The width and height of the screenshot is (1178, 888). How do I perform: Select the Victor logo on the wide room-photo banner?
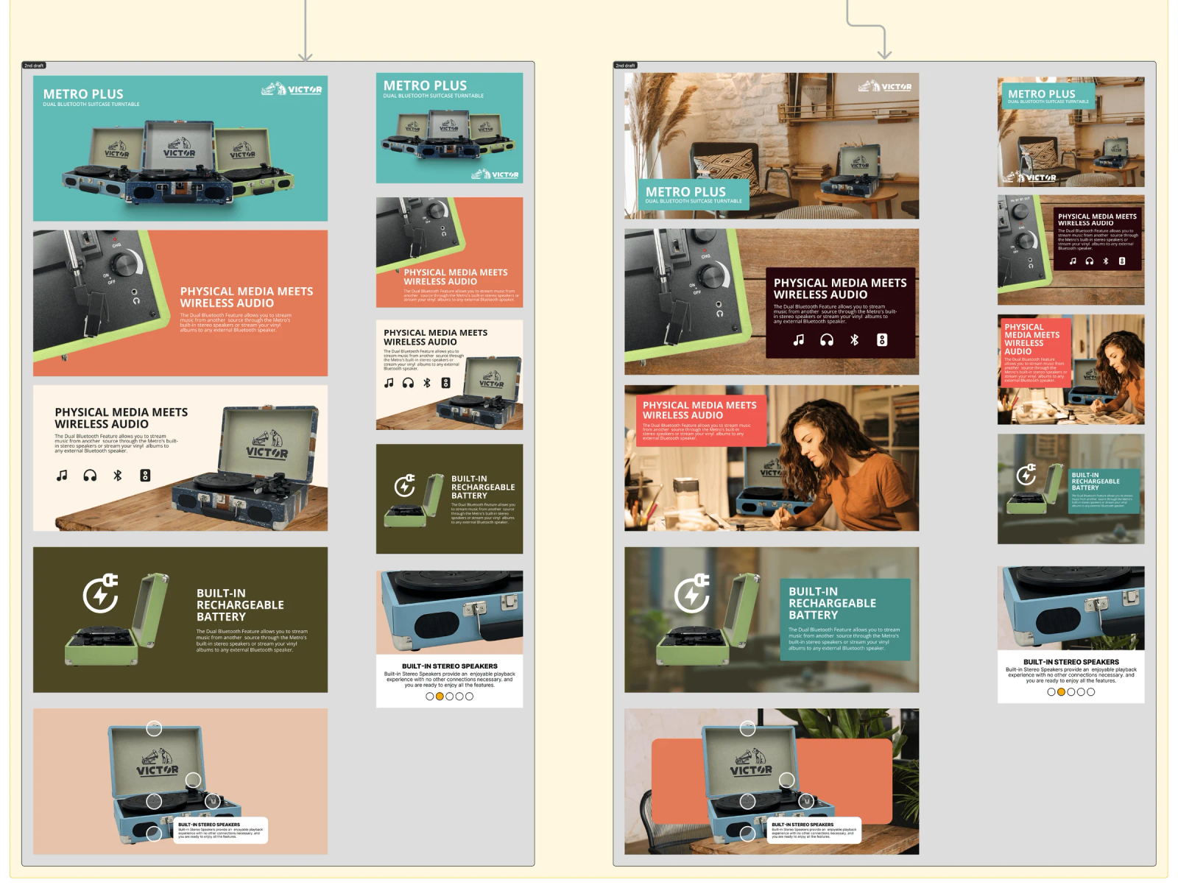point(885,86)
